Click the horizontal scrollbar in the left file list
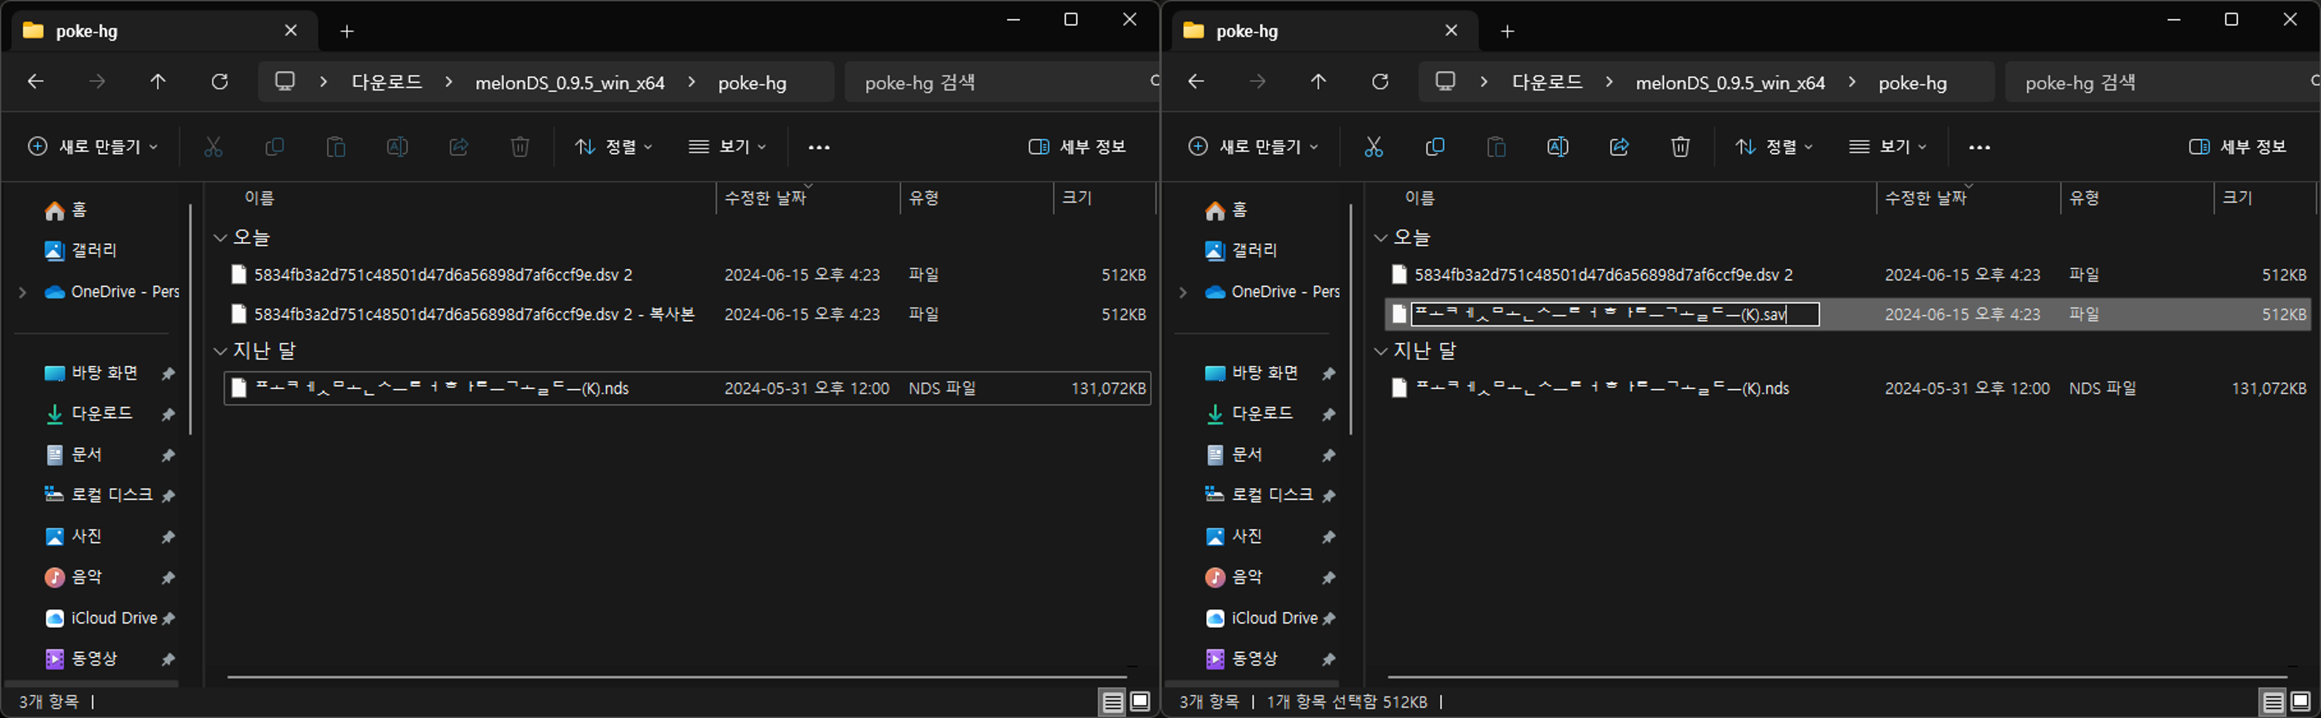This screenshot has width=2321, height=718. tap(676, 676)
